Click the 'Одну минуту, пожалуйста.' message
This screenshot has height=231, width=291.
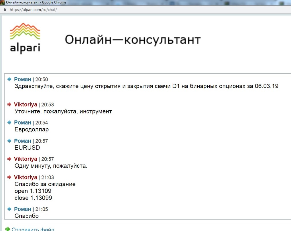pyautogui.click(x=51, y=166)
